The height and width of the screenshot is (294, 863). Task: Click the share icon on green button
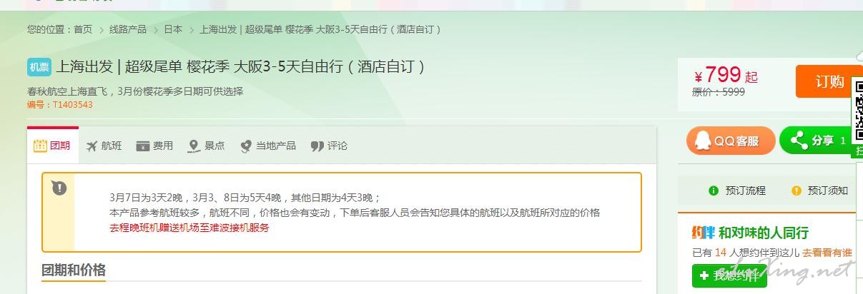click(x=799, y=141)
